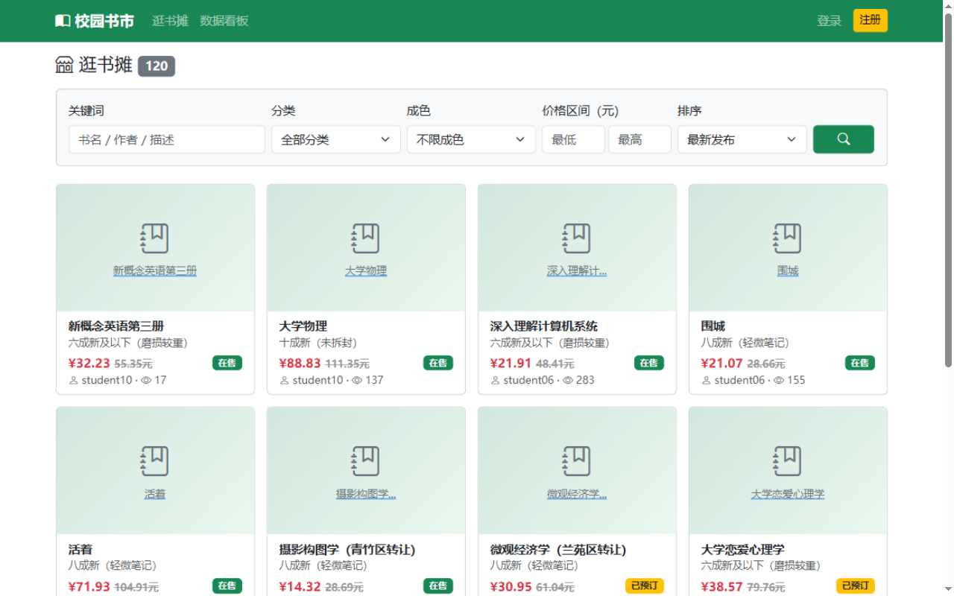Click the stall icon beside 逛书摊 heading
This screenshot has width=954, height=596.
(x=65, y=66)
